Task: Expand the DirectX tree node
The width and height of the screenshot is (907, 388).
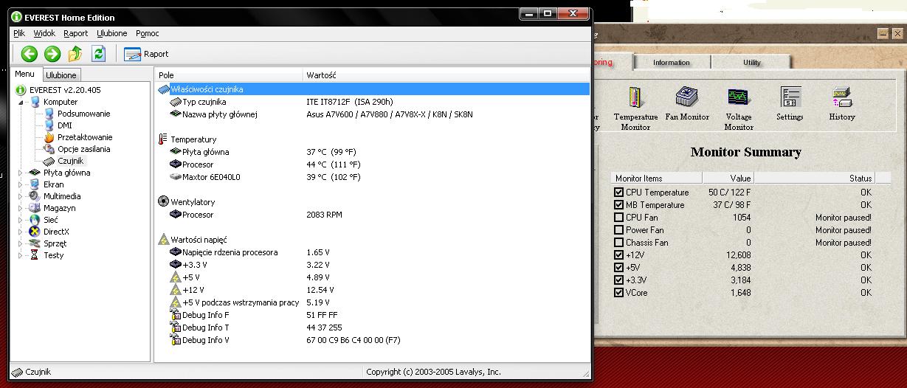Action: 21,232
